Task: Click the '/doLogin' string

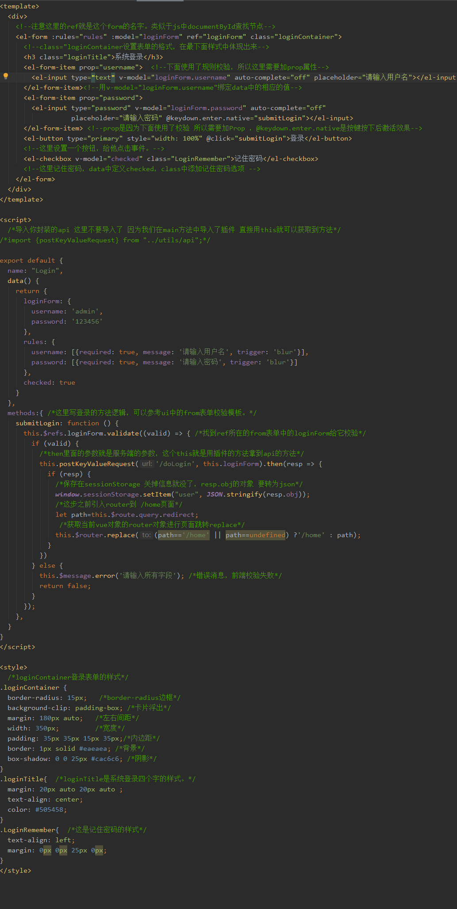Action: point(175,464)
